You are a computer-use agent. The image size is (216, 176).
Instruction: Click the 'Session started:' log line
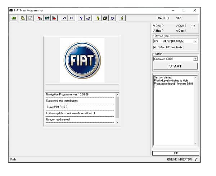(163, 77)
